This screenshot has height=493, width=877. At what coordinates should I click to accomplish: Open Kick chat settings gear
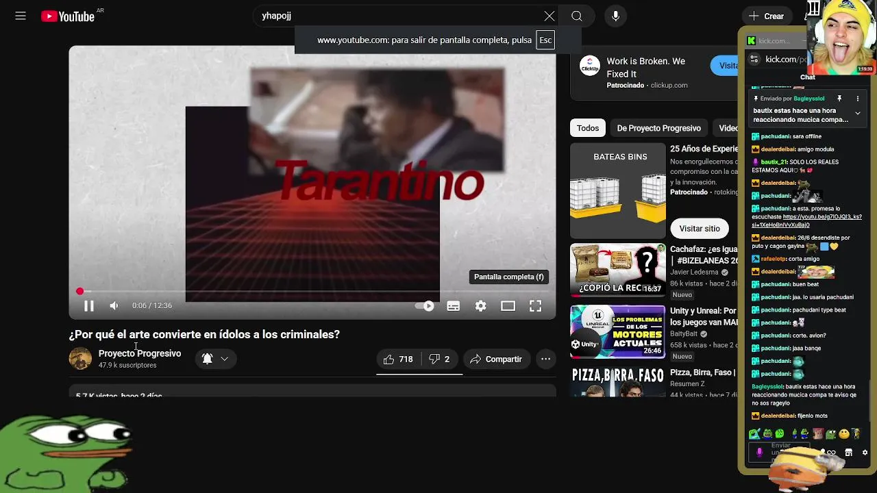(865, 453)
